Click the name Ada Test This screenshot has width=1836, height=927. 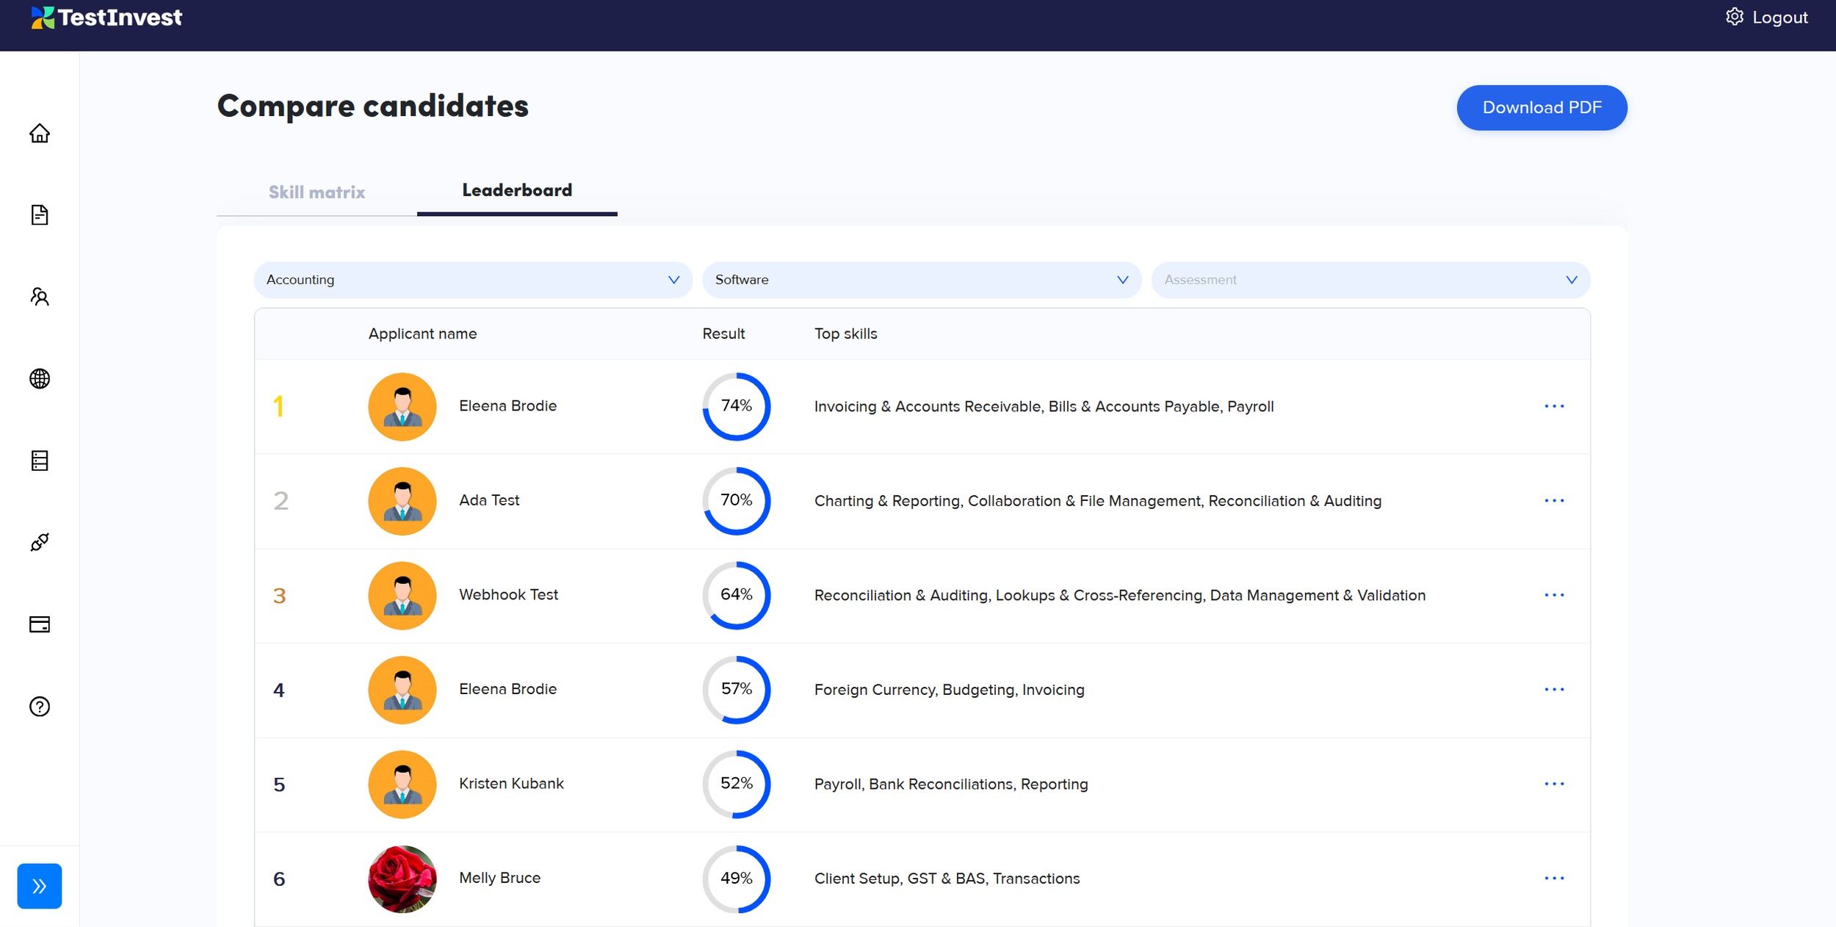click(x=489, y=500)
